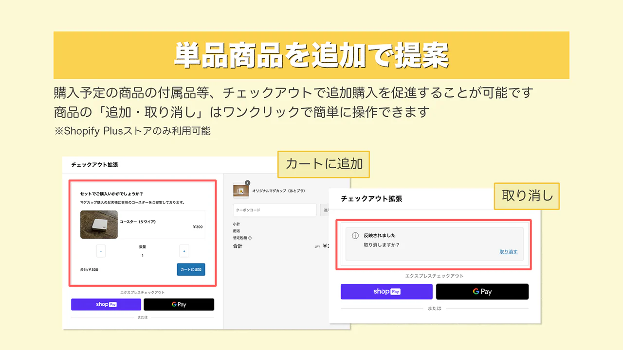Decrease quantity with the minus button

(101, 251)
